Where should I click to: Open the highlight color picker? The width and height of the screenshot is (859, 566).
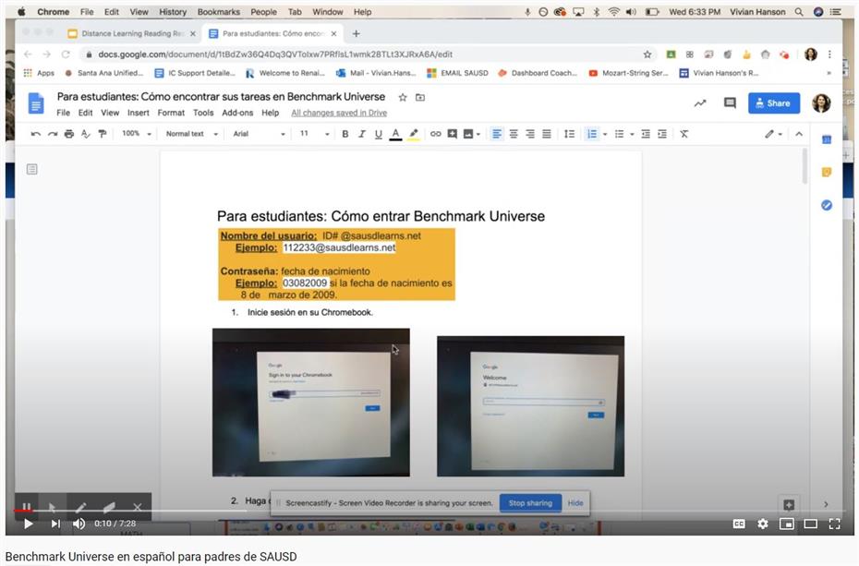click(414, 134)
